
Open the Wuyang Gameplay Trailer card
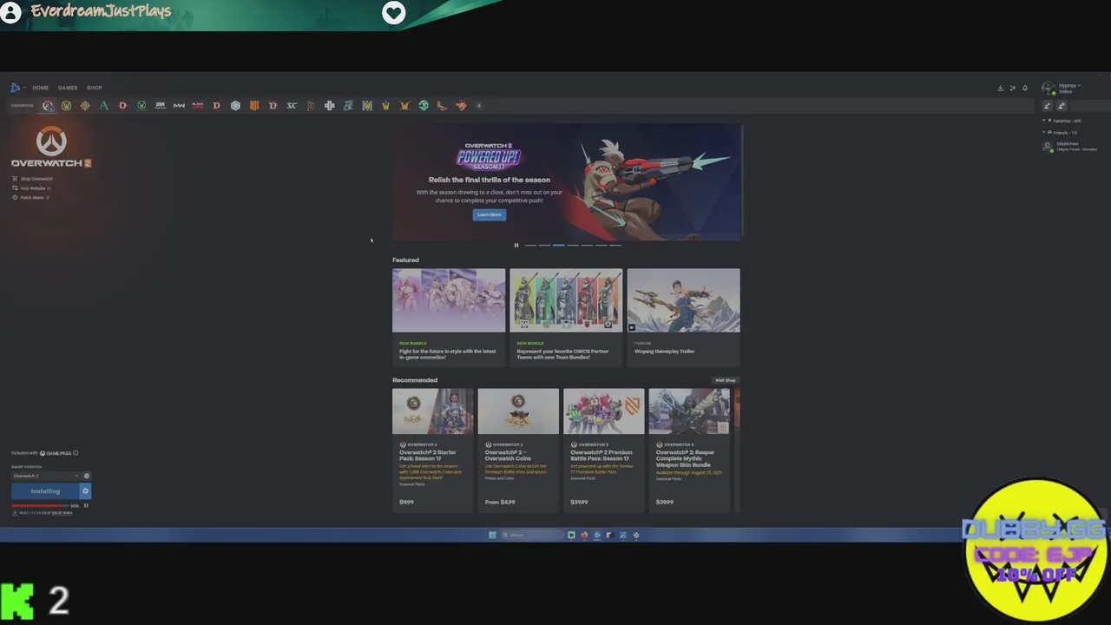point(684,317)
